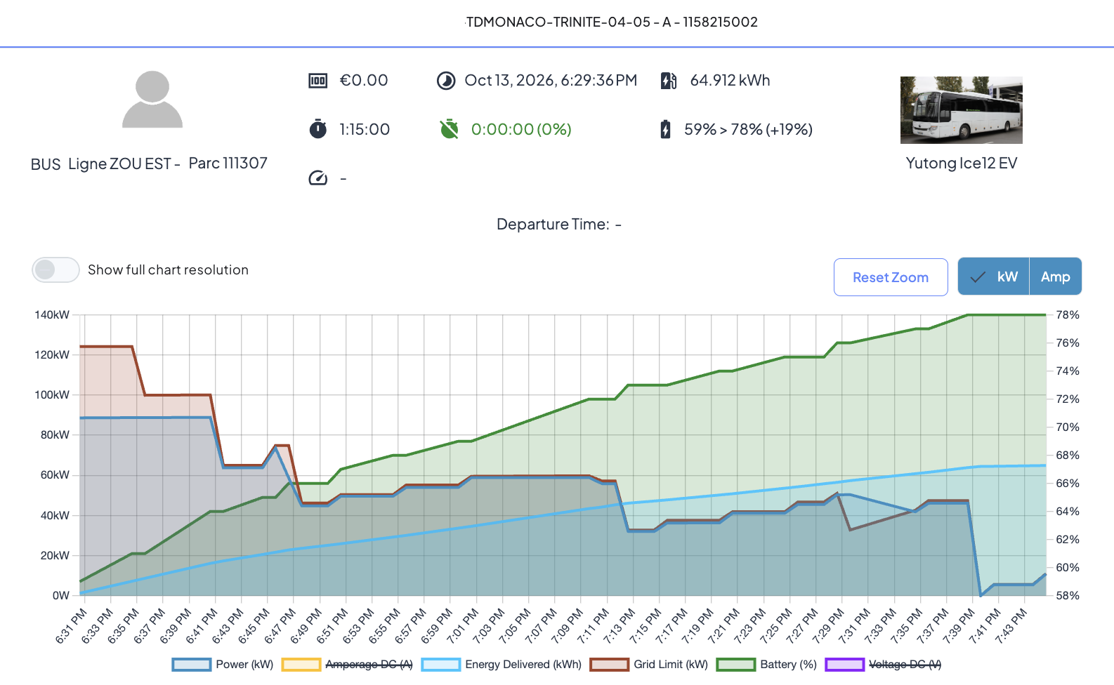Click the Oct 13, 2026, 6:29:36 PM timestamp
Viewport: 1114px width, 685px height.
point(551,81)
